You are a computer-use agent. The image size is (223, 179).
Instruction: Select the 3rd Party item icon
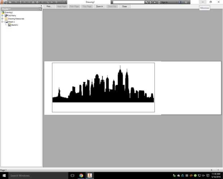(x=6, y=16)
